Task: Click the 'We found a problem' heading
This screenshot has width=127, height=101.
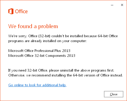Action: click(x=33, y=26)
